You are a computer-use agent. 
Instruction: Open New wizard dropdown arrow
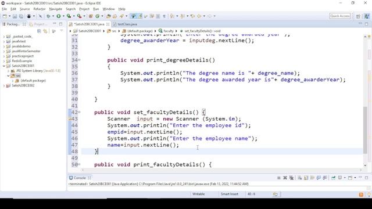click(x=9, y=16)
